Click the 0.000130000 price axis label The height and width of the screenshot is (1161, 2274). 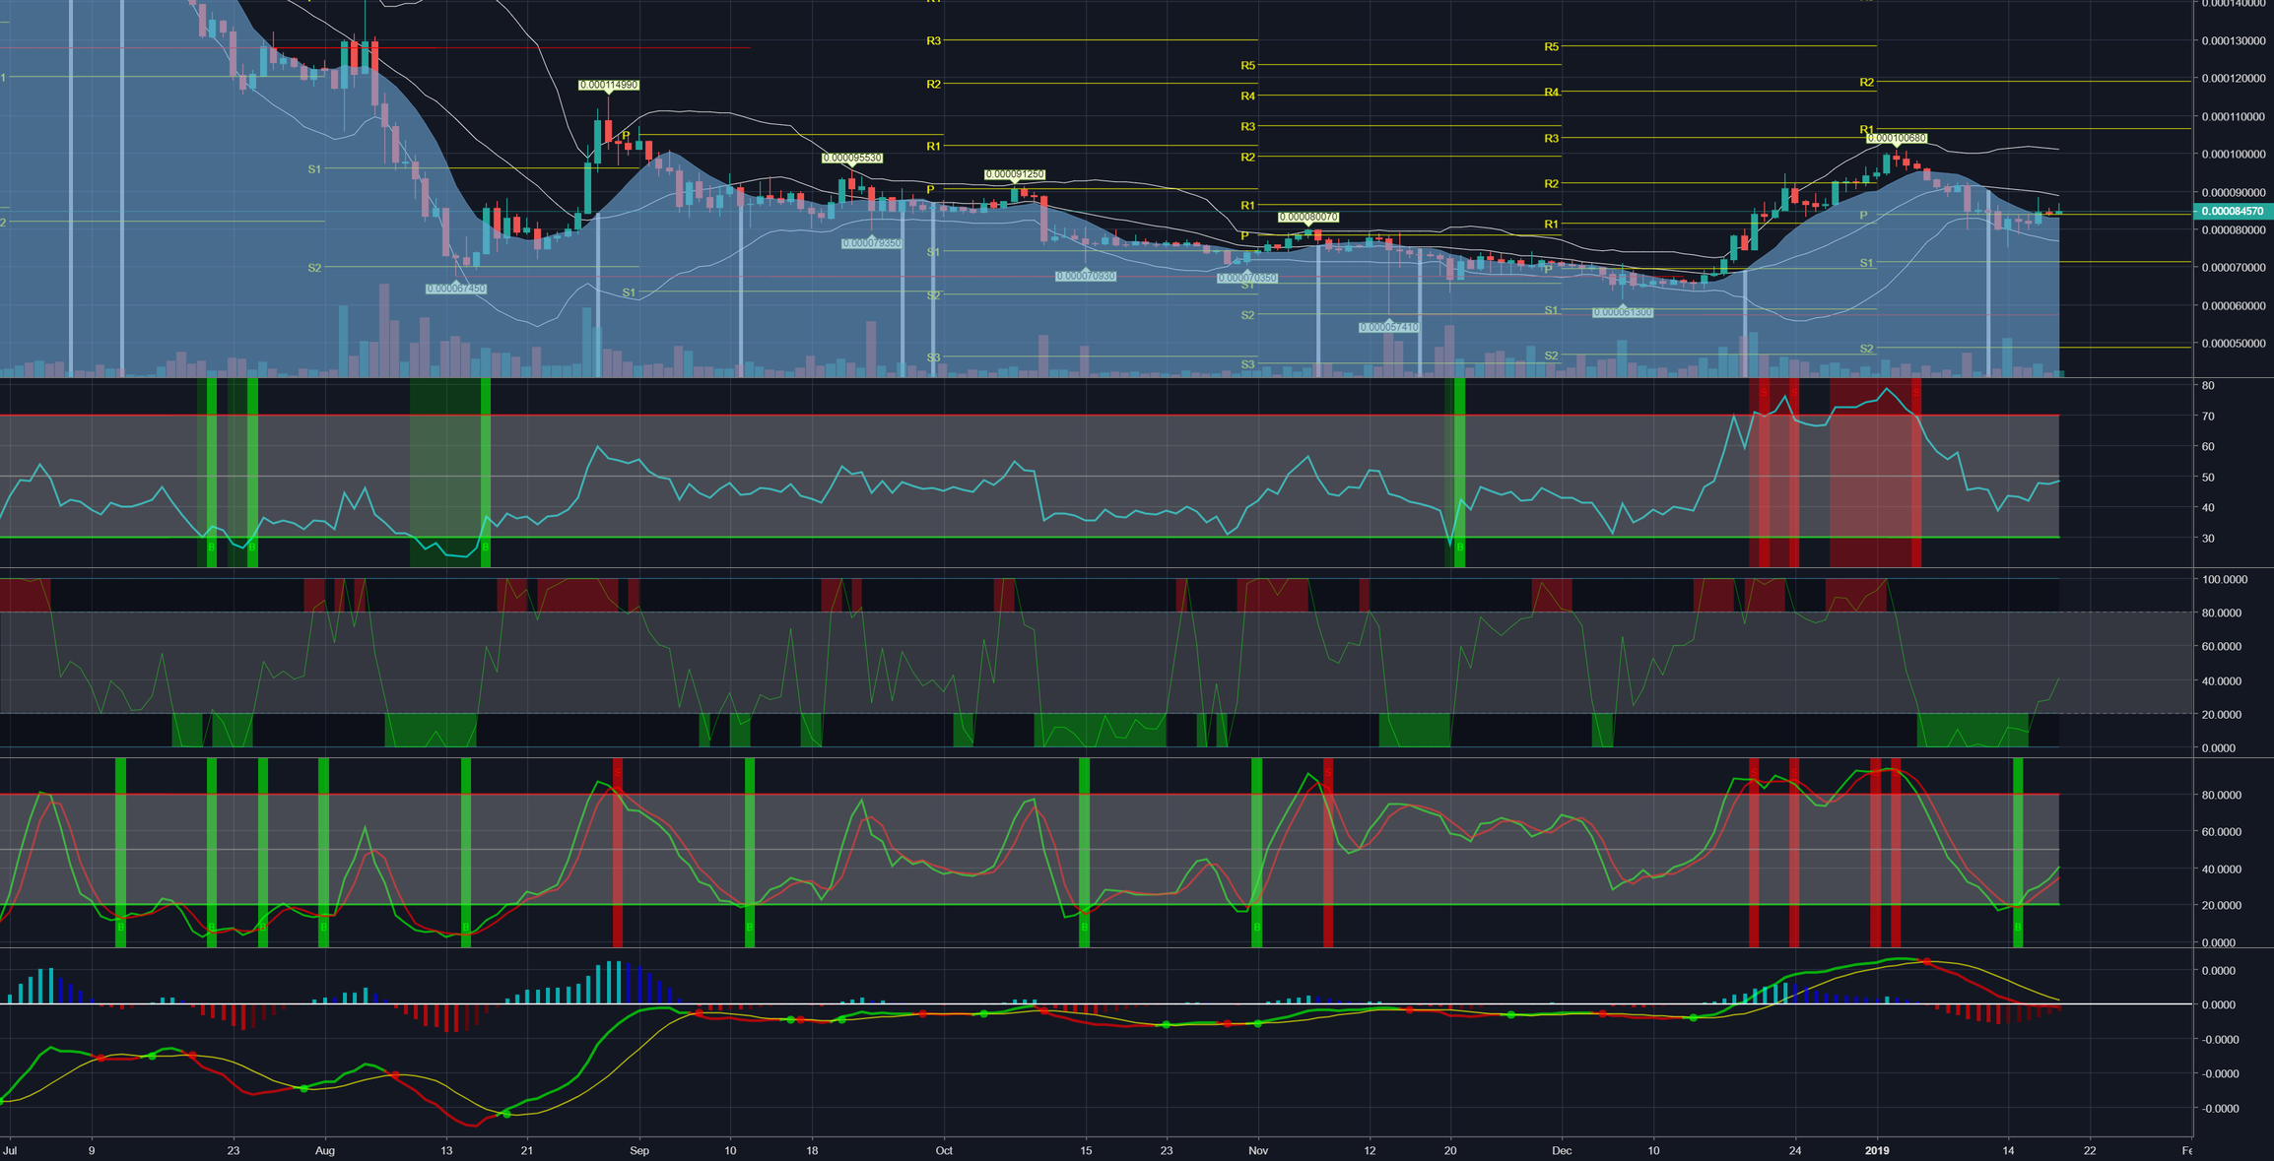(2233, 41)
